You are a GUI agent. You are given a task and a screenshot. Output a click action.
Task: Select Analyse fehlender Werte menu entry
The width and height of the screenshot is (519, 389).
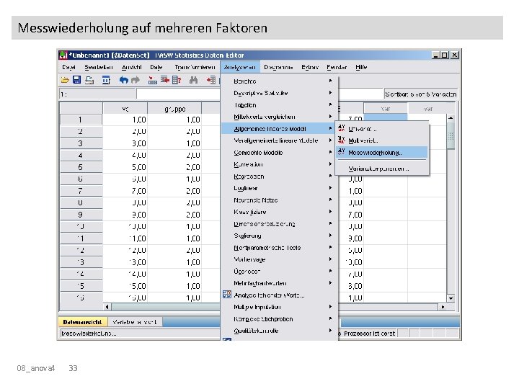278,295
